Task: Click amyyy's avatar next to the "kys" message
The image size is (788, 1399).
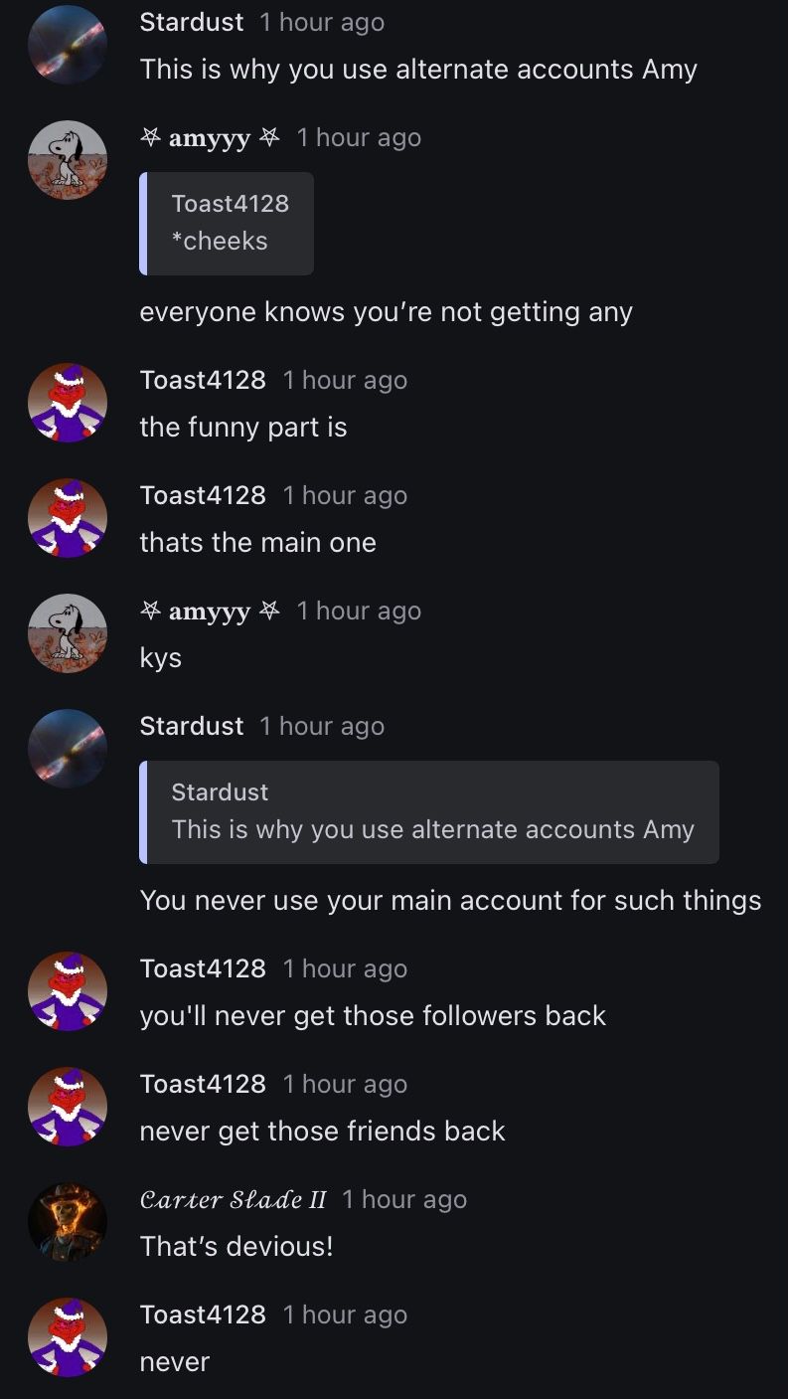Action: [68, 633]
